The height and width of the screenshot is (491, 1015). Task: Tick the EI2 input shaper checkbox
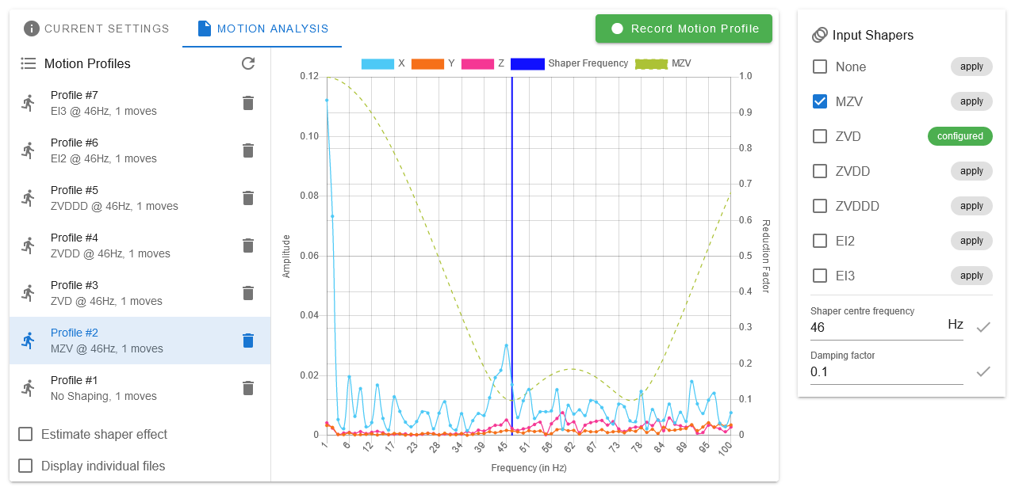[820, 241]
